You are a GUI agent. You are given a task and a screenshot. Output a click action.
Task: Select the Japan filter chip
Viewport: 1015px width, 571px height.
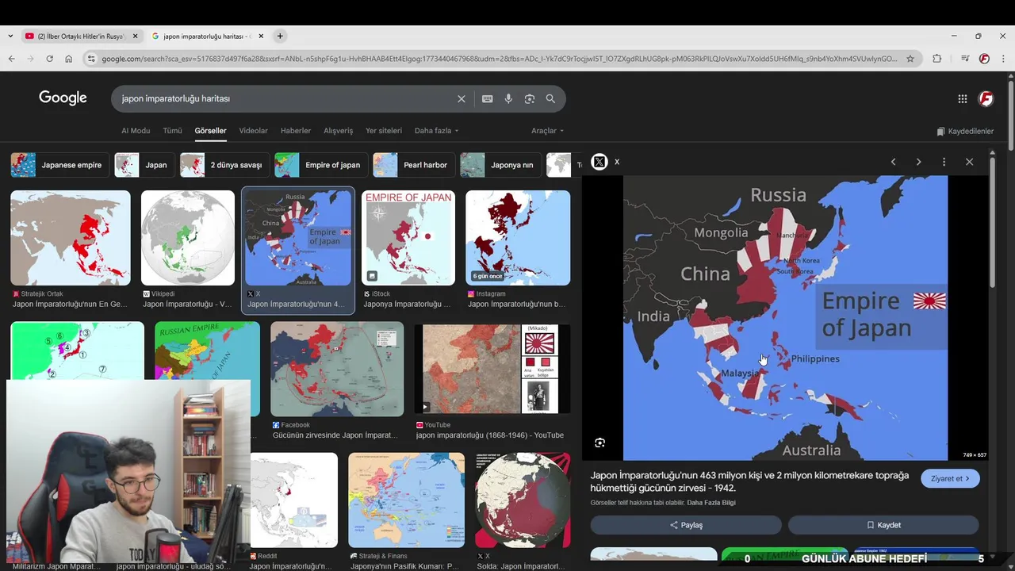click(x=144, y=165)
